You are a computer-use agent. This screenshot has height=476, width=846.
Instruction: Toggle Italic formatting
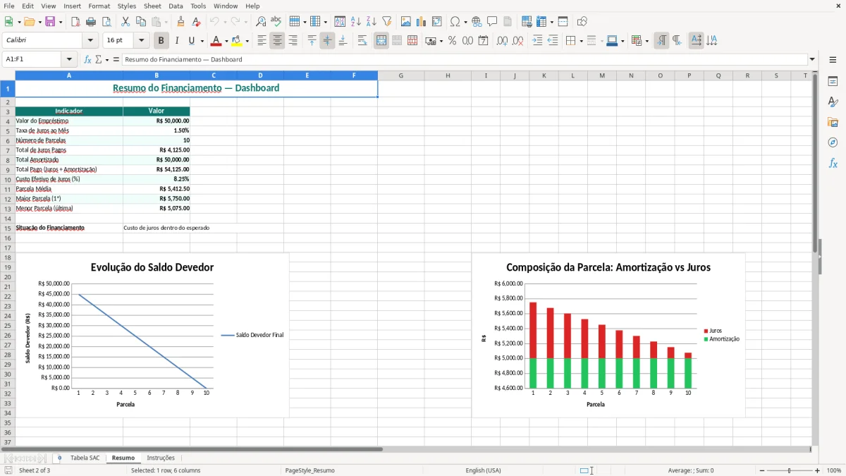[177, 41]
